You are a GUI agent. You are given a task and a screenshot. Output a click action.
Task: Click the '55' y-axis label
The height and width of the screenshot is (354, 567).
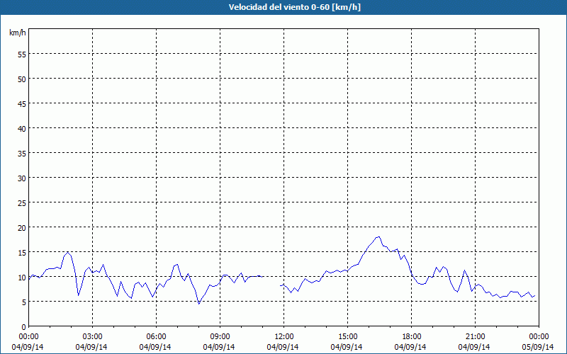click(22, 55)
